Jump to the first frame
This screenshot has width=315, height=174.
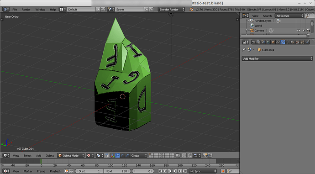point(160,171)
